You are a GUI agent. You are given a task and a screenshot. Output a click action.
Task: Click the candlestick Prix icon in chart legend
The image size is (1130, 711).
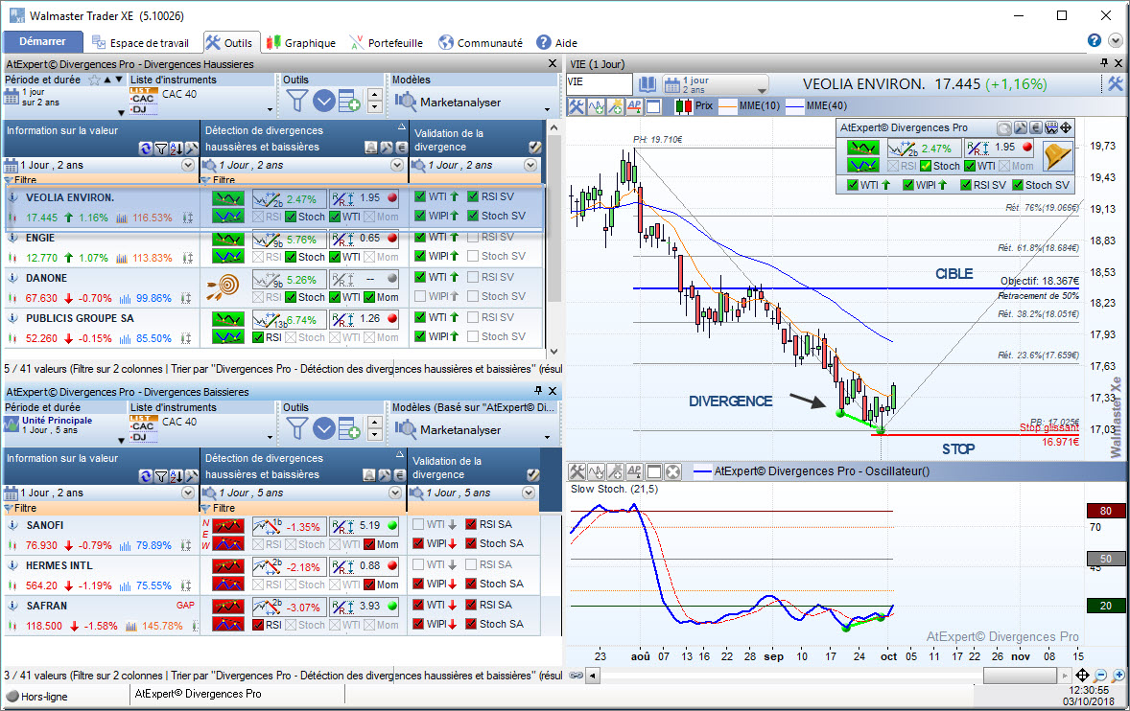pyautogui.click(x=683, y=106)
